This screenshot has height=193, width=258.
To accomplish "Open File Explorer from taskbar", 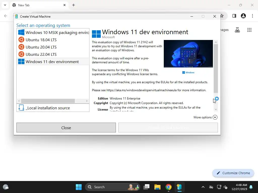I will click(x=157, y=187).
